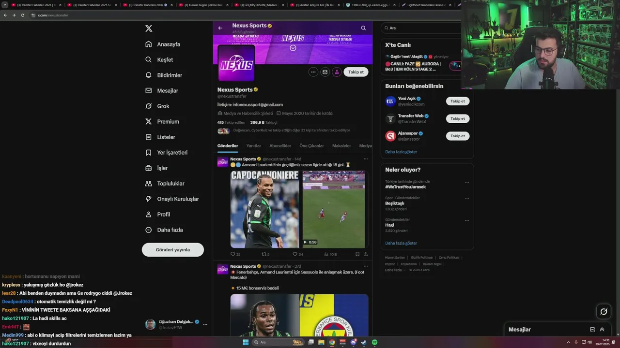Follow Yeni Açık with Takip et
The image size is (620, 348).
pos(458,101)
